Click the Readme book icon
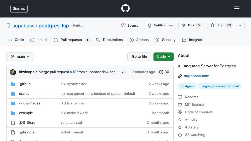Image resolution: width=251 pixels, height=141 pixels. [x=180, y=97]
